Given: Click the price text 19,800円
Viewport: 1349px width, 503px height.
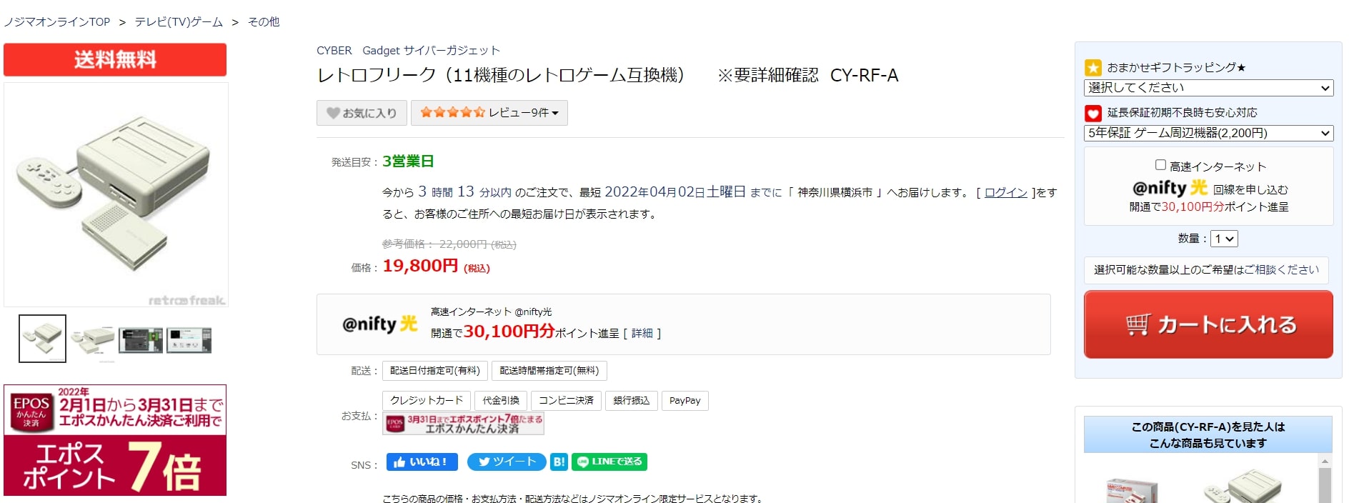Looking at the screenshot, I should 420,266.
